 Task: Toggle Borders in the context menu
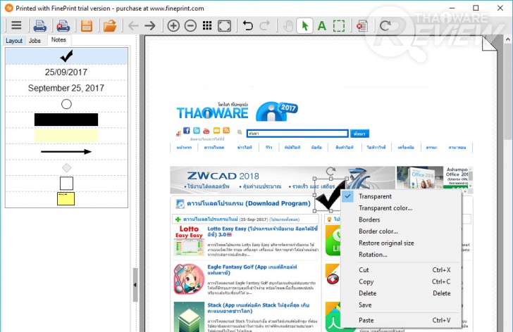click(369, 219)
